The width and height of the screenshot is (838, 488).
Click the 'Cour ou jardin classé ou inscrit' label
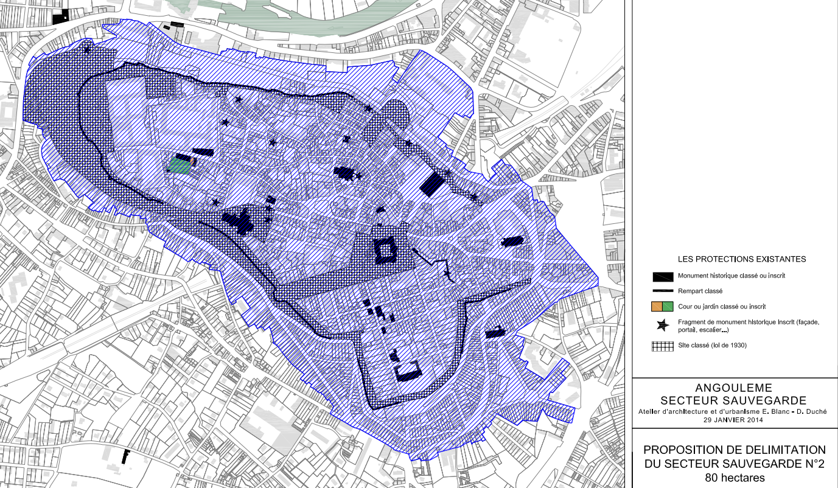point(722,307)
